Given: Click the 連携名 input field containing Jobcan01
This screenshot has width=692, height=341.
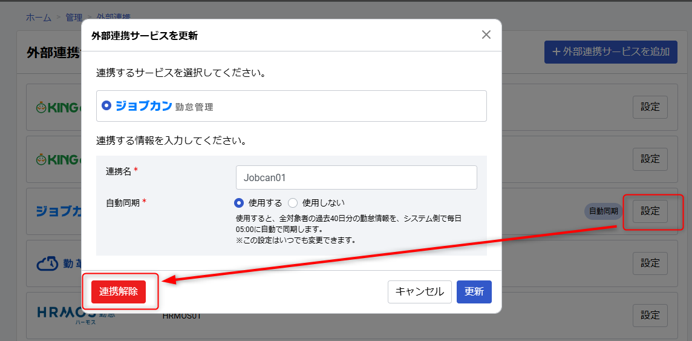Looking at the screenshot, I should (356, 177).
